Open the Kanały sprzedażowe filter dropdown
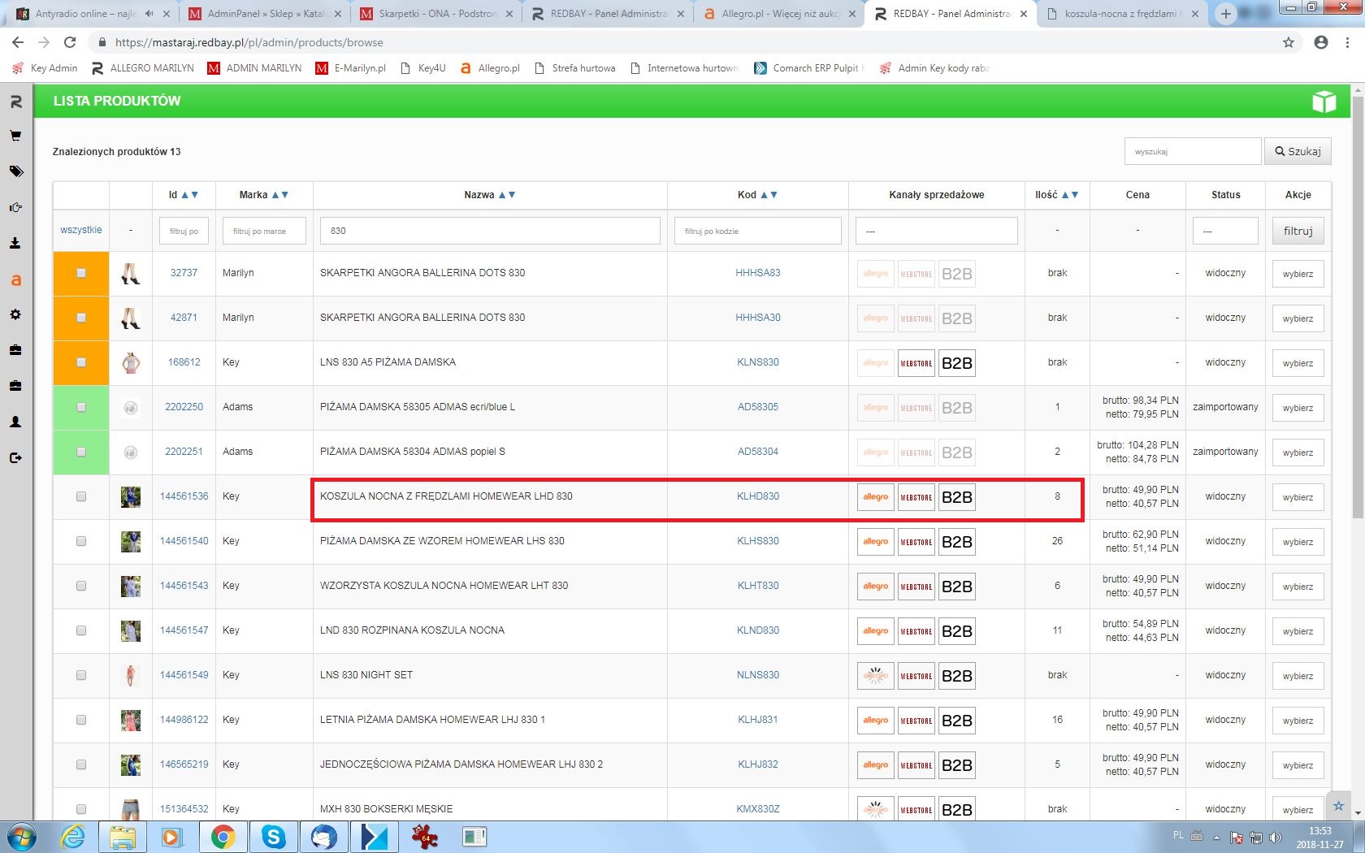1365x853 pixels. coord(936,231)
